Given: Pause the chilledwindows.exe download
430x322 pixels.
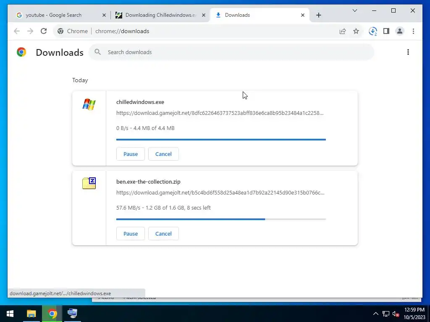Looking at the screenshot, I should pos(131,154).
